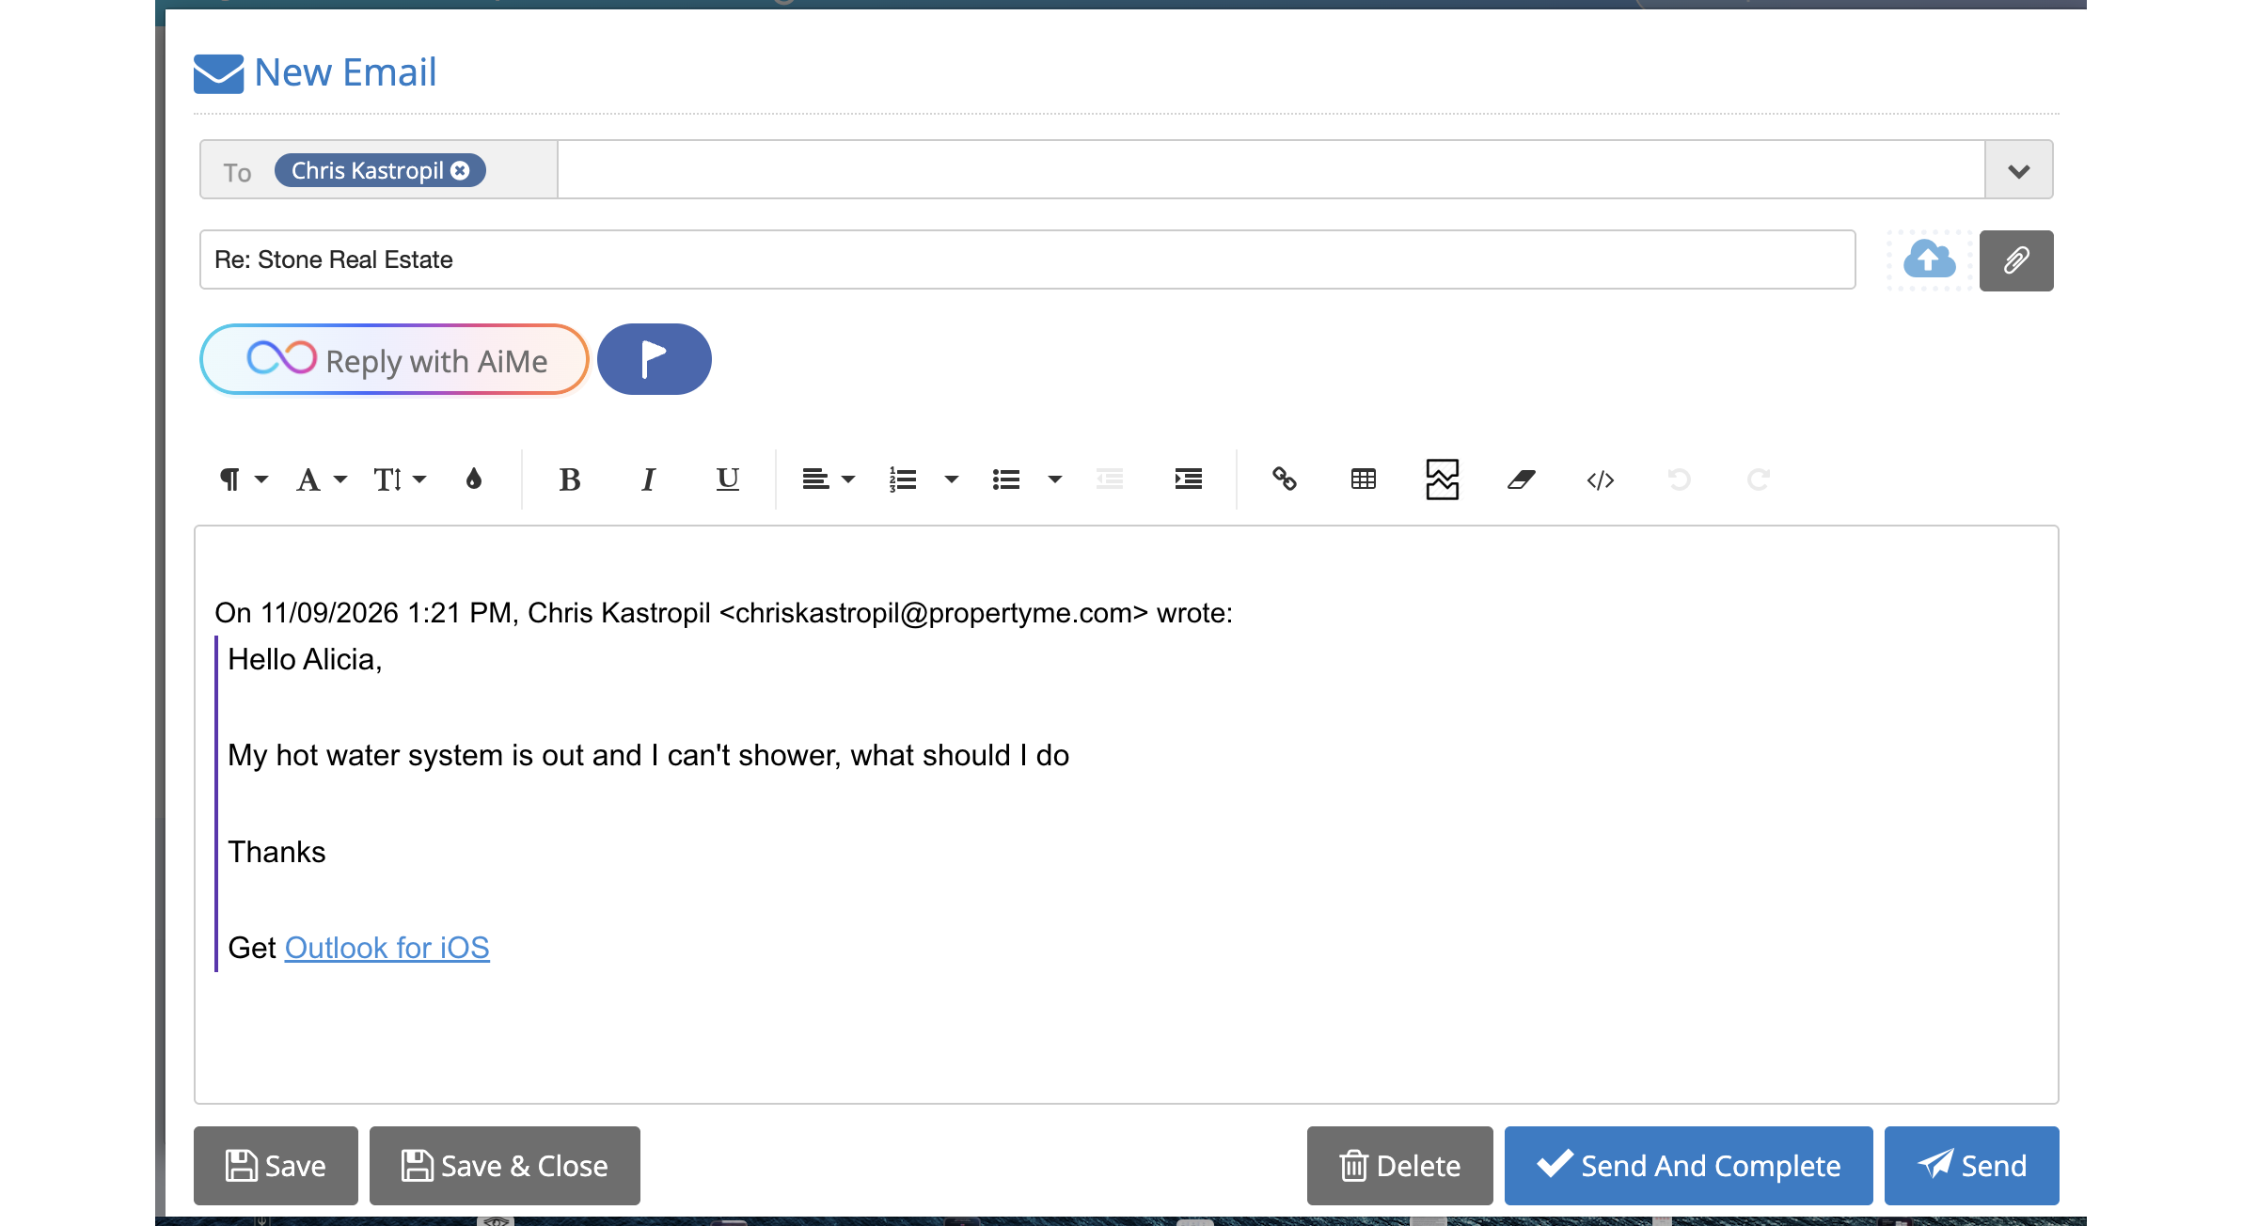Click the redo arrow icon

coord(1759,479)
